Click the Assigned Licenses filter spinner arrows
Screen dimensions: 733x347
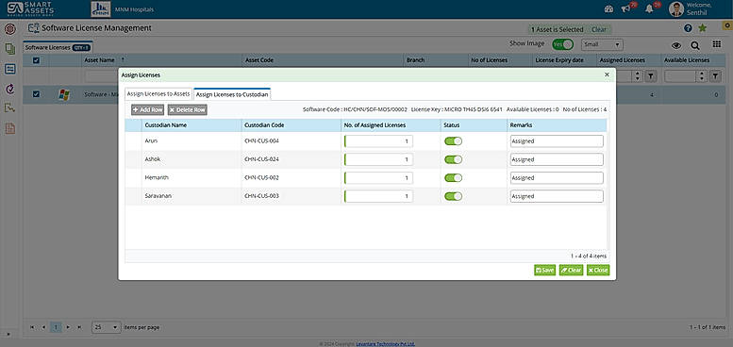coord(636,76)
